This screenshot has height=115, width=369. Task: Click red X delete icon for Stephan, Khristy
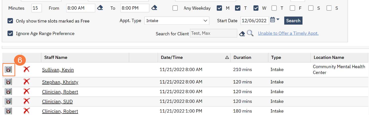[x=26, y=82]
